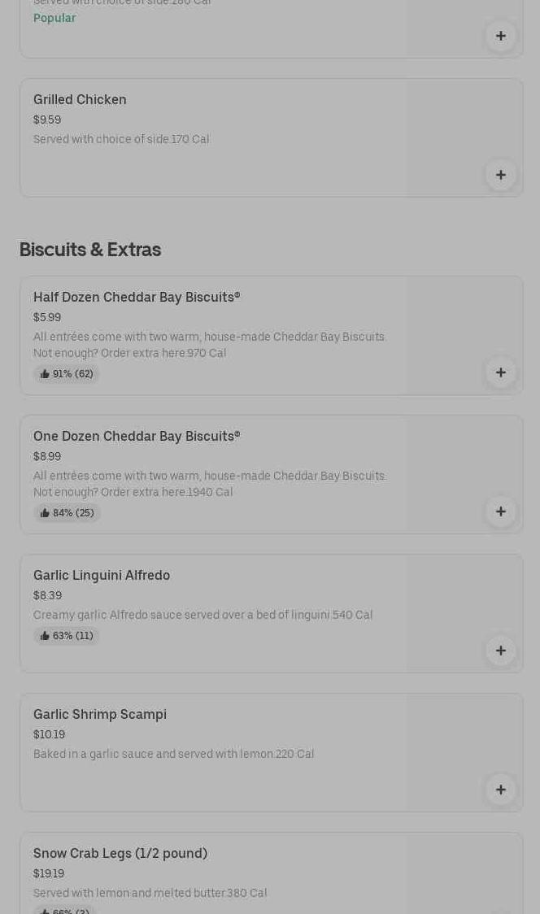
Task: Click the $10.19 Garlic Shrimp Scampi price
Action: (49, 734)
